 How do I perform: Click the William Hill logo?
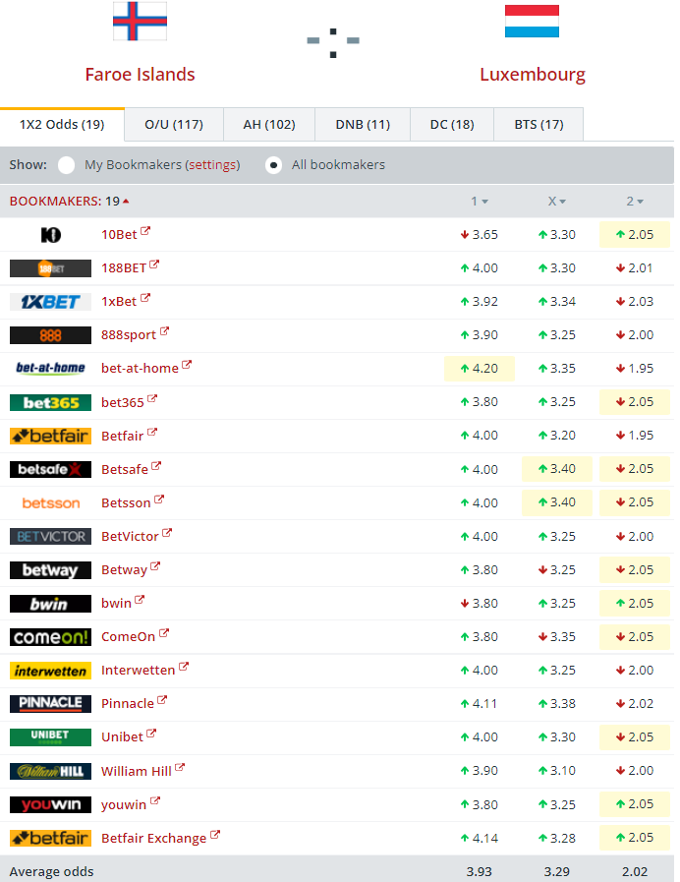pos(50,771)
